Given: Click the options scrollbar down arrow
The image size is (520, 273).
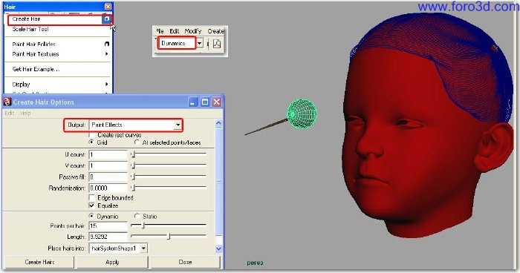Looking at the screenshot, I should coord(218,249).
